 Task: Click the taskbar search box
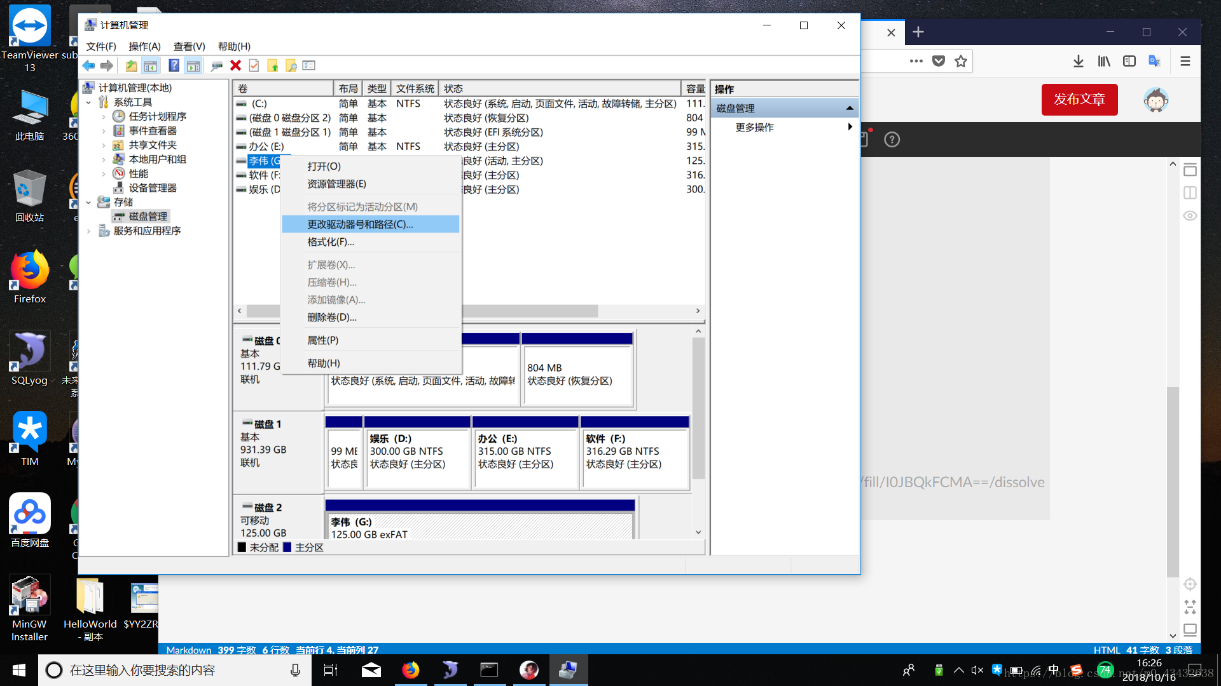pyautogui.click(x=175, y=670)
